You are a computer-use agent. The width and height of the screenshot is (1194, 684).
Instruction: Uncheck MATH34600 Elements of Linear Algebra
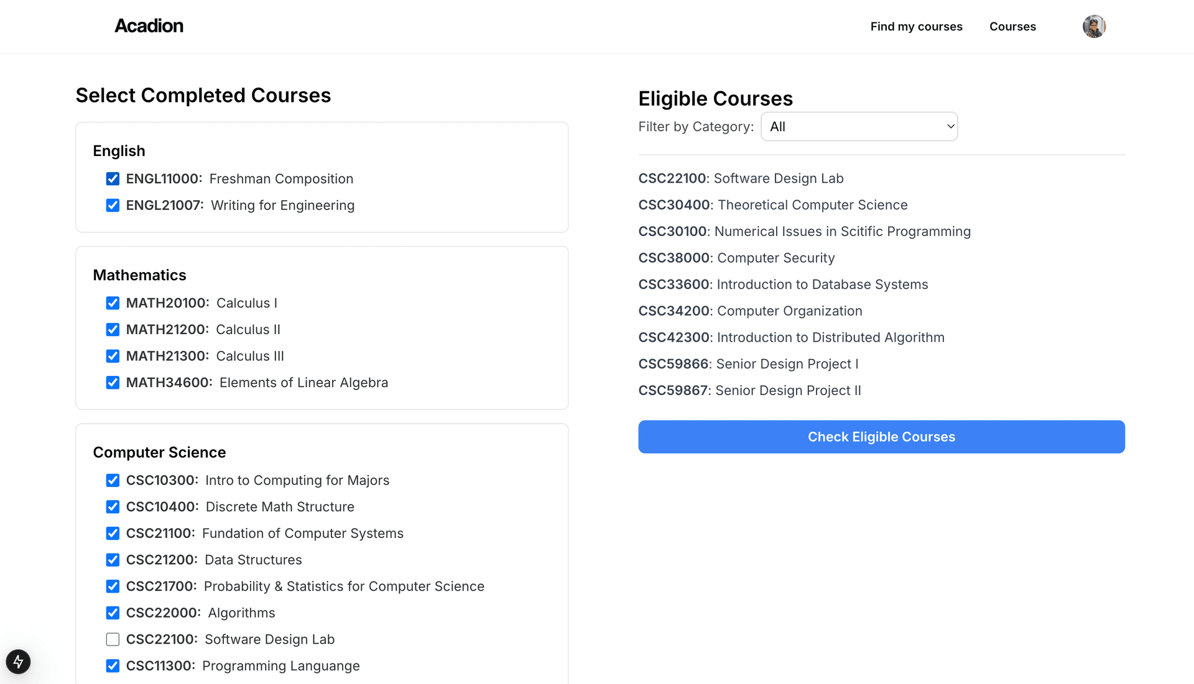click(113, 383)
